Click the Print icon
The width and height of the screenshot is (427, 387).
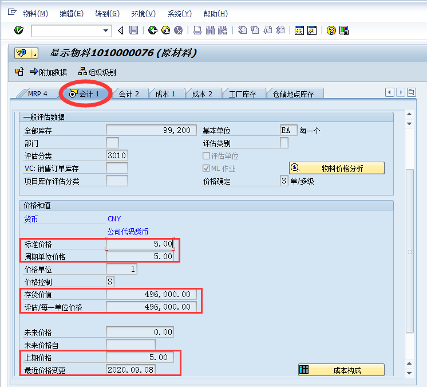197,30
